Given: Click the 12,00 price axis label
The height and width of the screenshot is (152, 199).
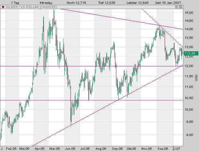Looking at the screenshot, I should click(x=189, y=66).
